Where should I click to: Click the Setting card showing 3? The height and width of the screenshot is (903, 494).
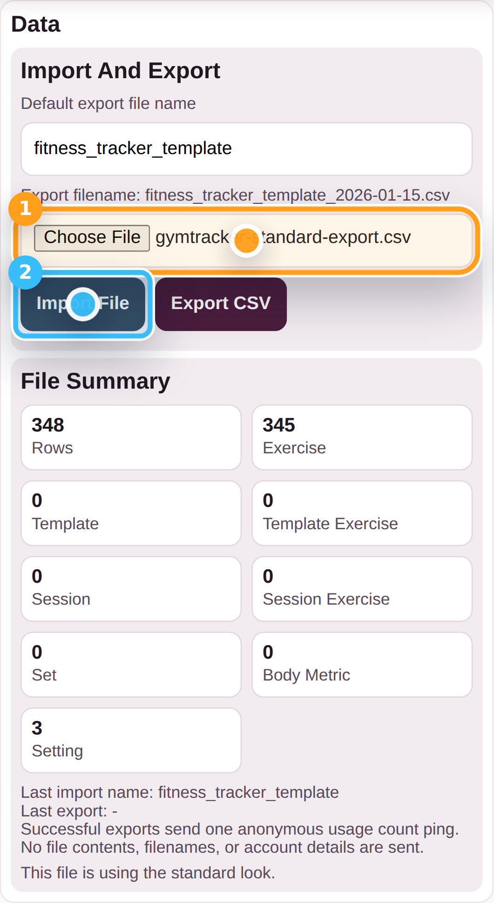[131, 740]
